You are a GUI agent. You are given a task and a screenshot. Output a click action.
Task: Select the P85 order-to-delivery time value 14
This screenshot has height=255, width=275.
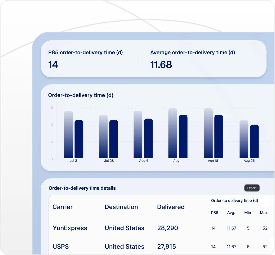pyautogui.click(x=53, y=65)
